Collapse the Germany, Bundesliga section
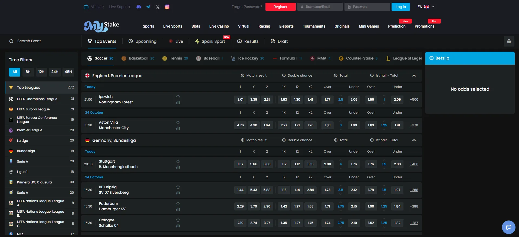The width and height of the screenshot is (519, 237). pyautogui.click(x=414, y=140)
